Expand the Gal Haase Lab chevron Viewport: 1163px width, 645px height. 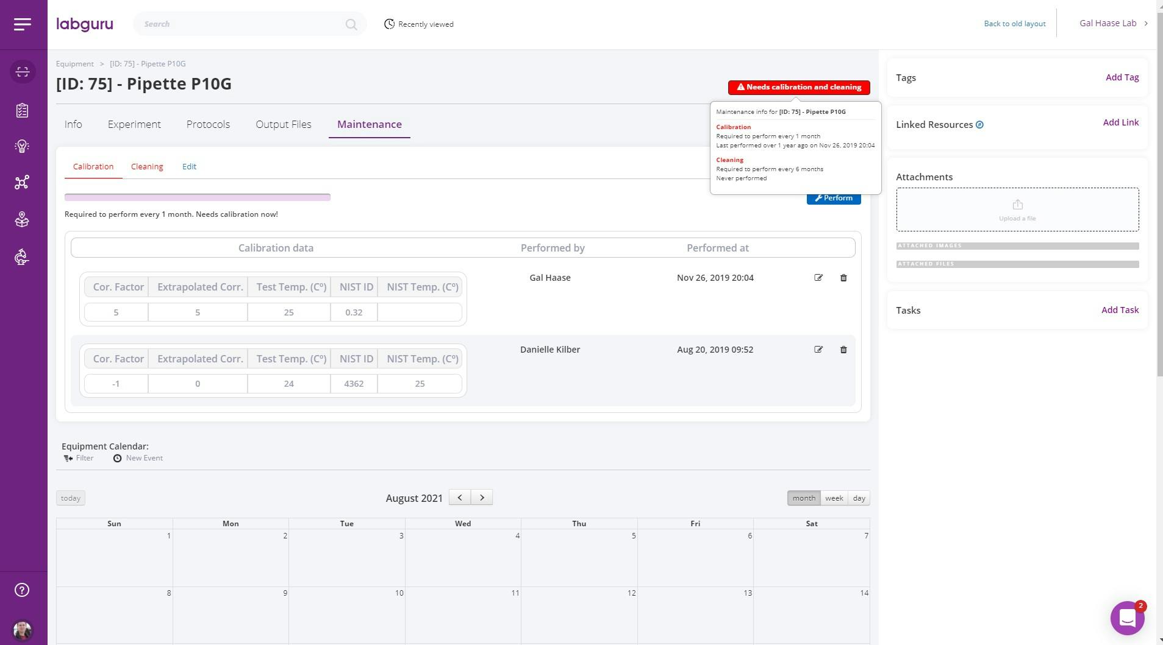click(1147, 23)
